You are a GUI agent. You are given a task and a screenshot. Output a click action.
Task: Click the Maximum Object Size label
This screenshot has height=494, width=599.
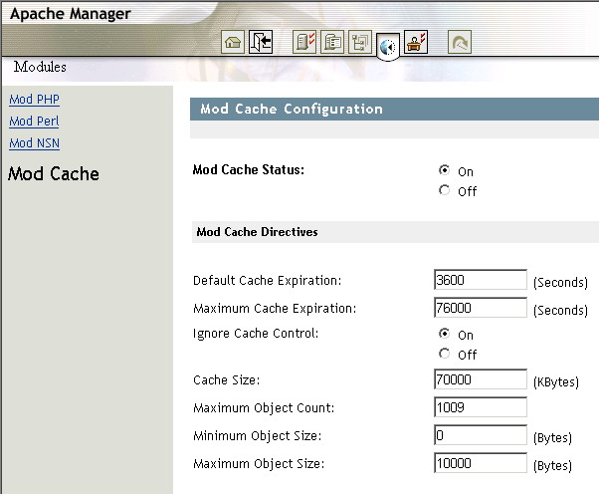259,464
